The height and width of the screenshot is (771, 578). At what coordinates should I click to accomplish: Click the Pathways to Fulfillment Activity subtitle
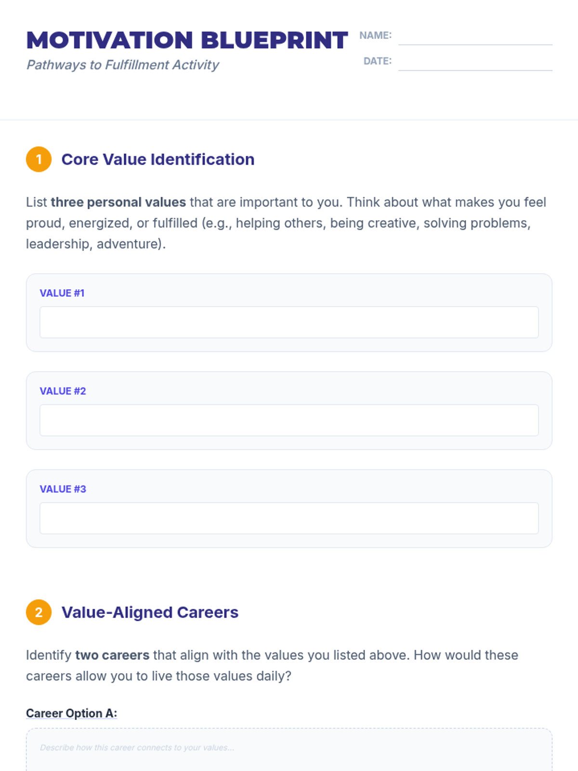coord(123,65)
